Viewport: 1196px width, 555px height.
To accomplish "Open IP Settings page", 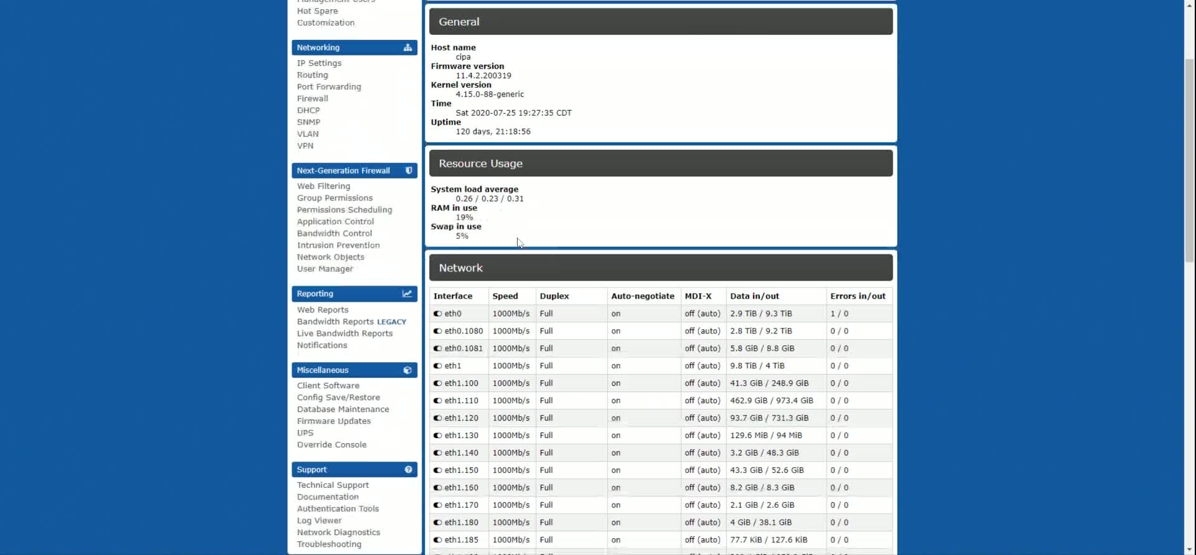I will tap(319, 63).
